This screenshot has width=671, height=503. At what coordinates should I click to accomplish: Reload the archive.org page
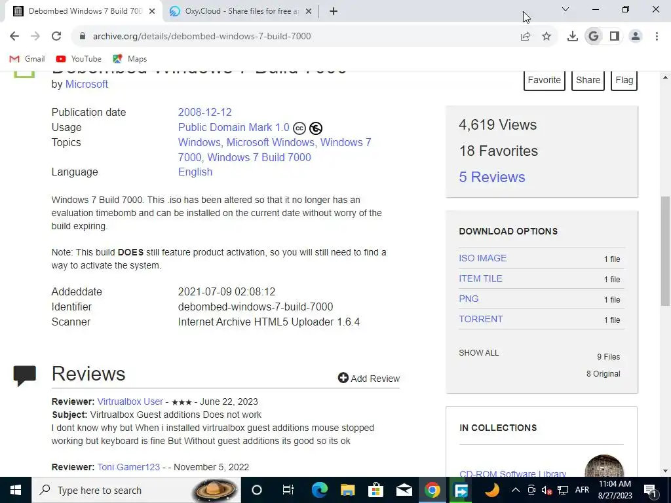tap(56, 36)
